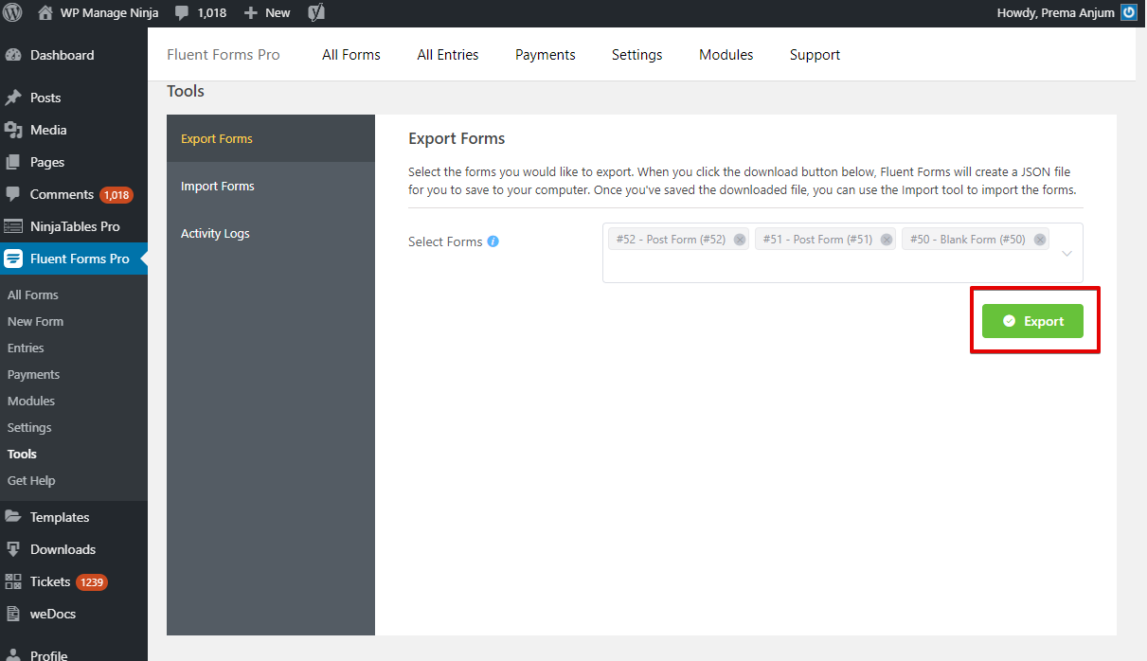1147x661 pixels.
Task: Open All Forms submenu link
Action: click(33, 295)
